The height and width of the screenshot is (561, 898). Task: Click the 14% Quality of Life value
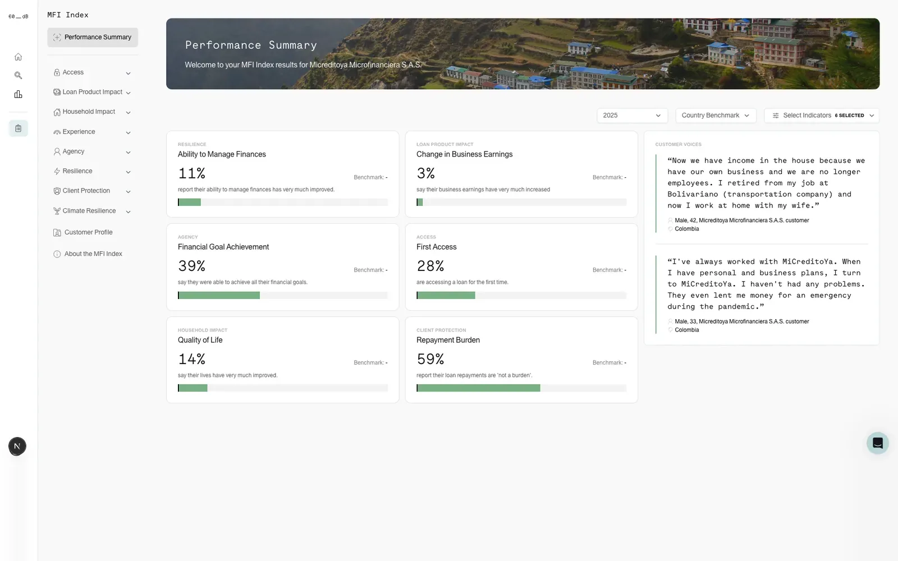pyautogui.click(x=191, y=359)
